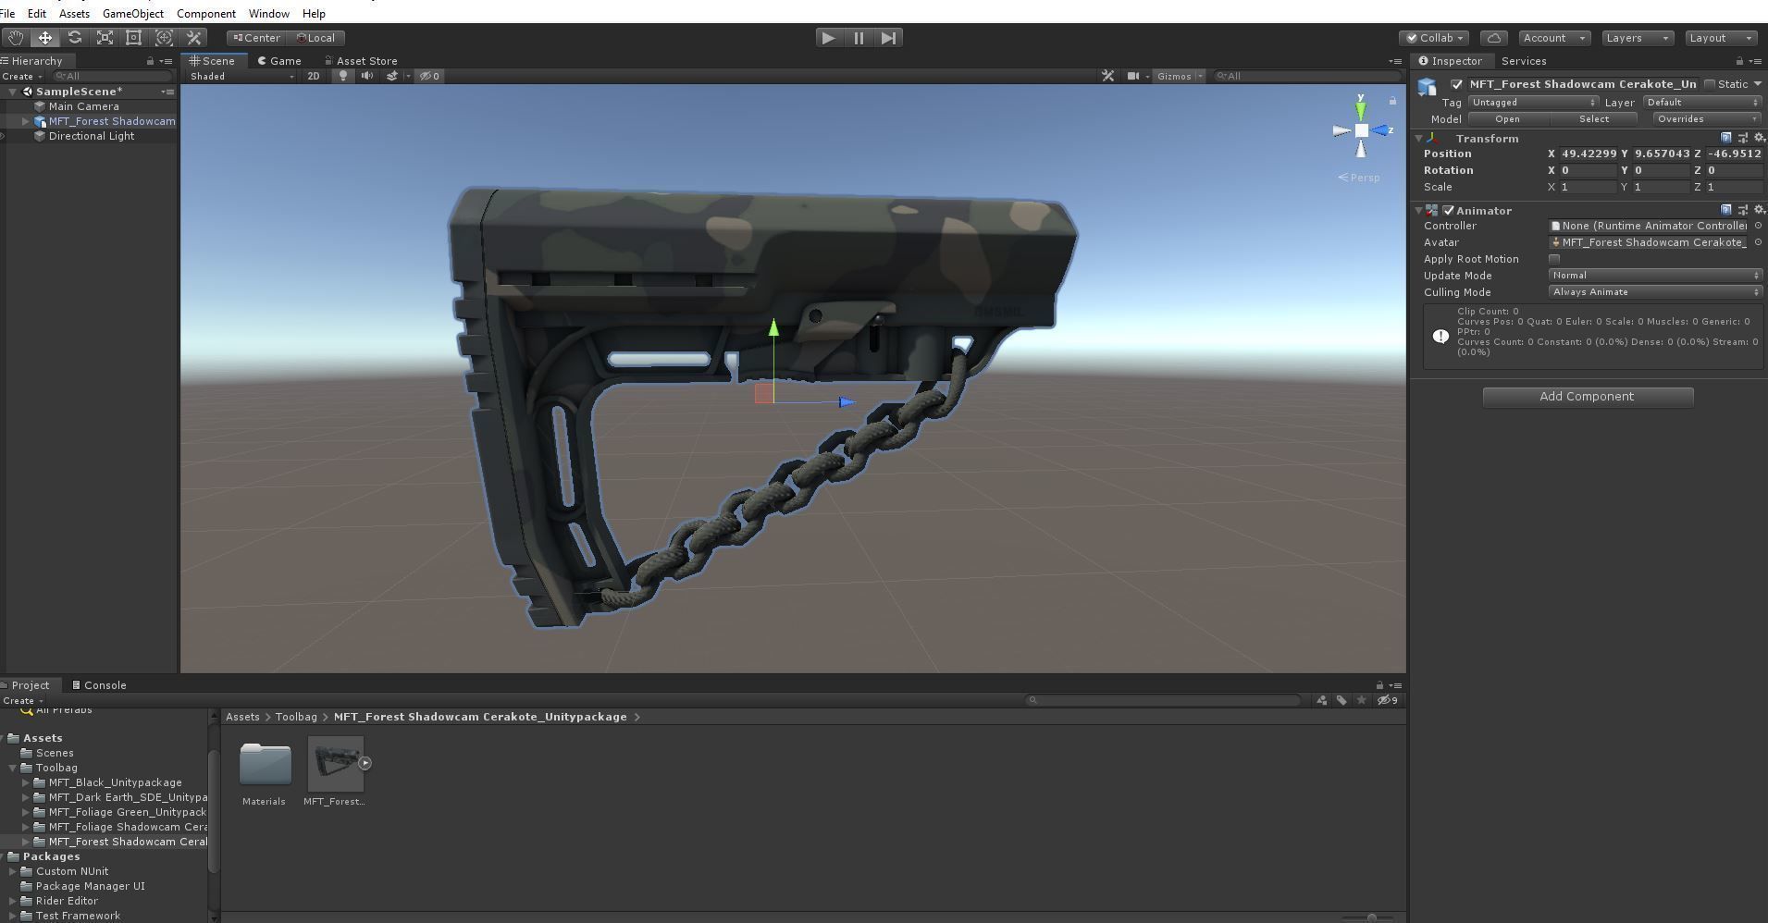The width and height of the screenshot is (1768, 923).
Task: Toggle pivot mode Center button
Action: tap(257, 38)
